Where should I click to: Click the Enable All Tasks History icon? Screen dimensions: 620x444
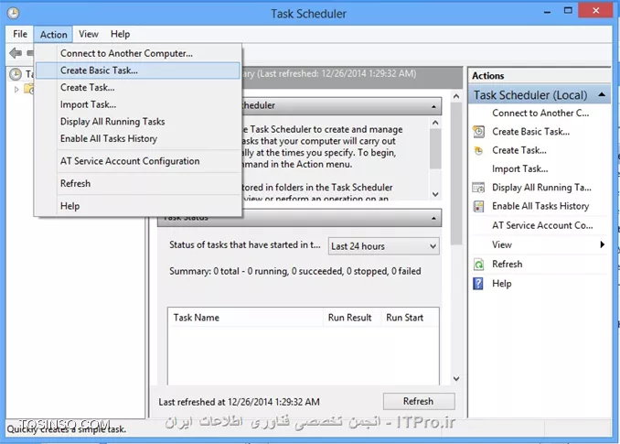tap(478, 206)
